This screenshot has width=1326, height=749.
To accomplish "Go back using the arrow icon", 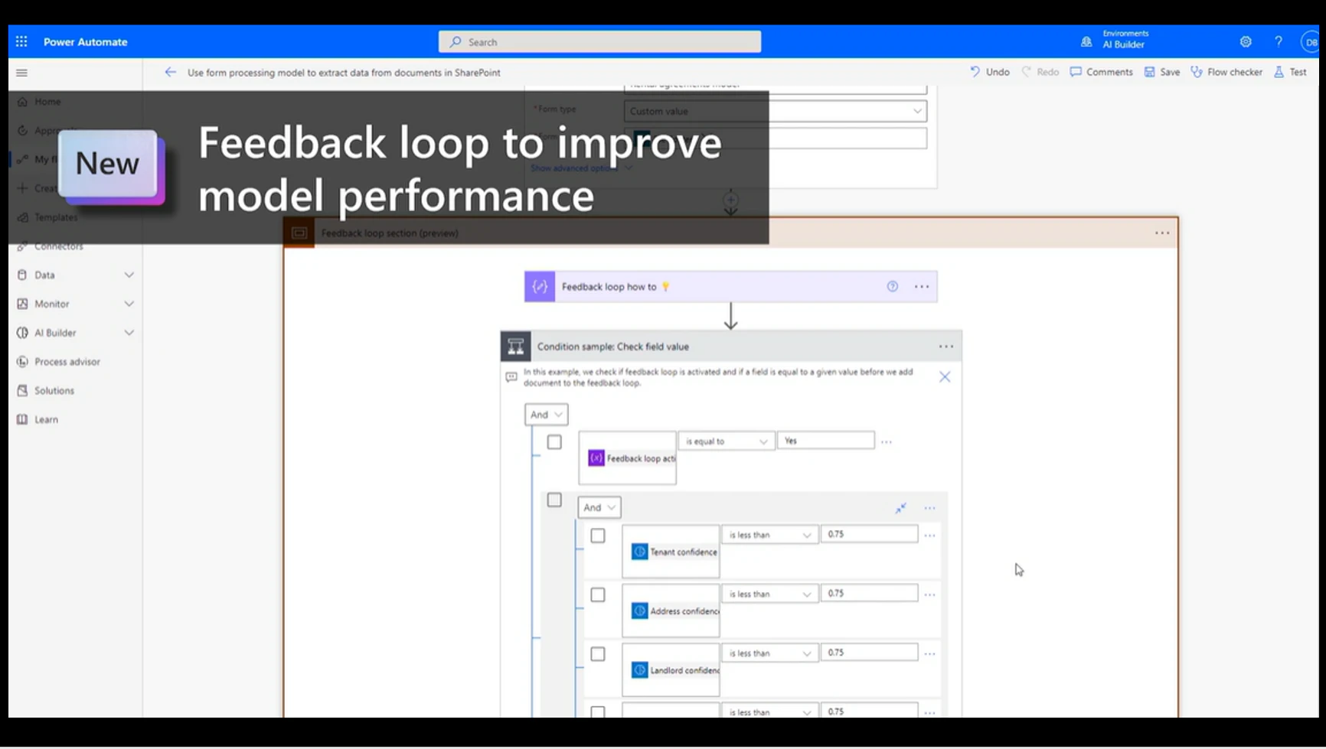I will (x=170, y=72).
